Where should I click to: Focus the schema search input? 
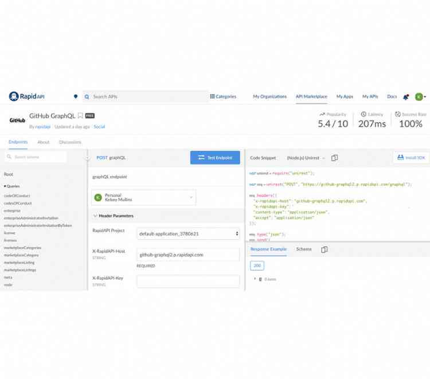pos(36,157)
